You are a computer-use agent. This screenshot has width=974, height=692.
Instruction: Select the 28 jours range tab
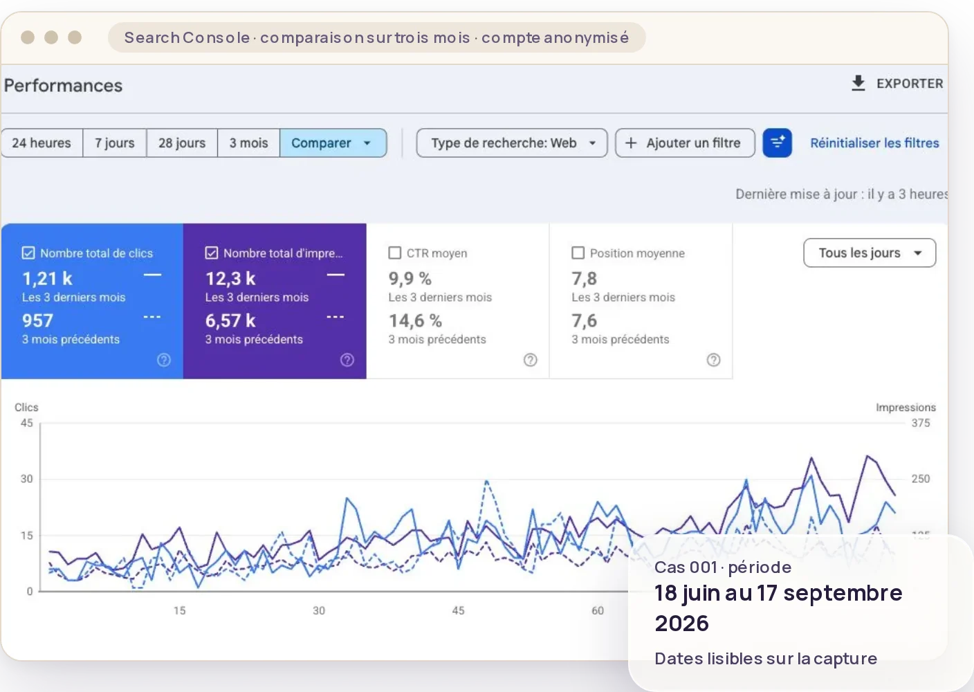pyautogui.click(x=182, y=143)
